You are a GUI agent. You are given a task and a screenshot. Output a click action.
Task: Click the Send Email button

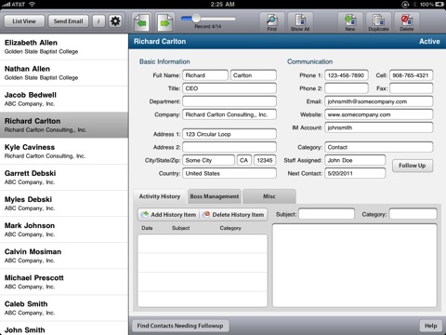point(68,21)
